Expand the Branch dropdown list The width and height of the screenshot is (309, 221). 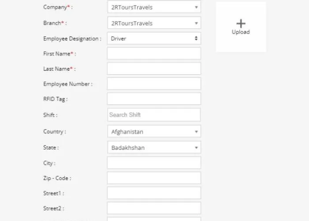154,23
